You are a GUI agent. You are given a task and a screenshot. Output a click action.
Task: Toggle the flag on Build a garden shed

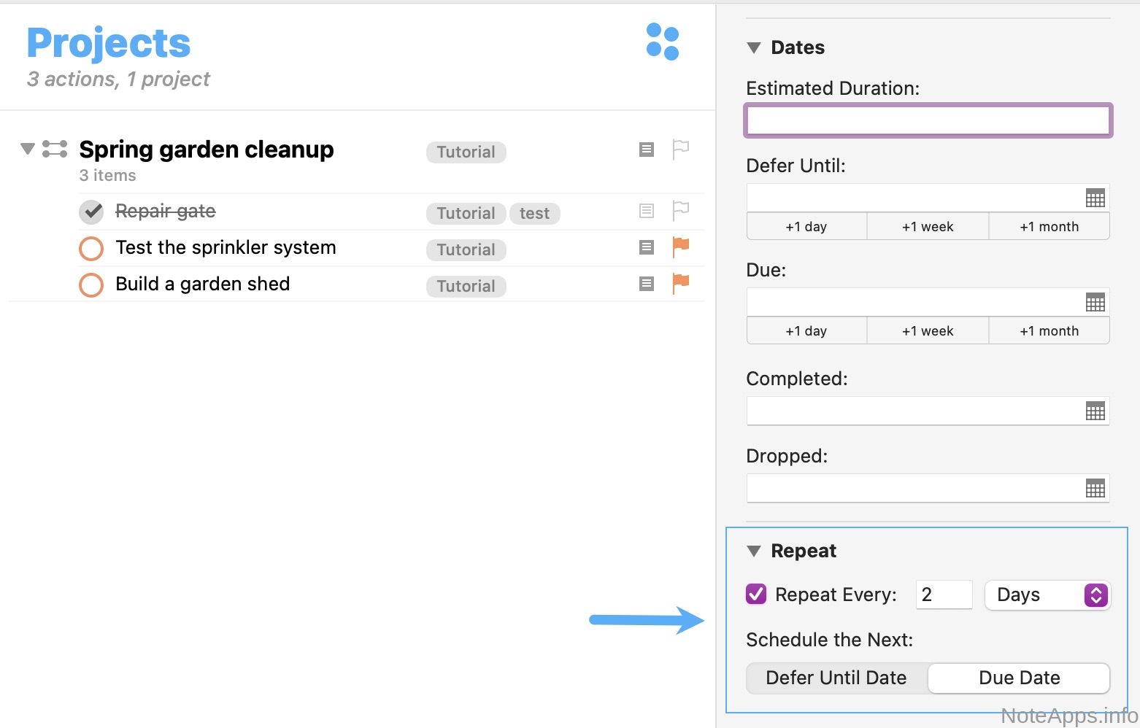[x=680, y=283]
